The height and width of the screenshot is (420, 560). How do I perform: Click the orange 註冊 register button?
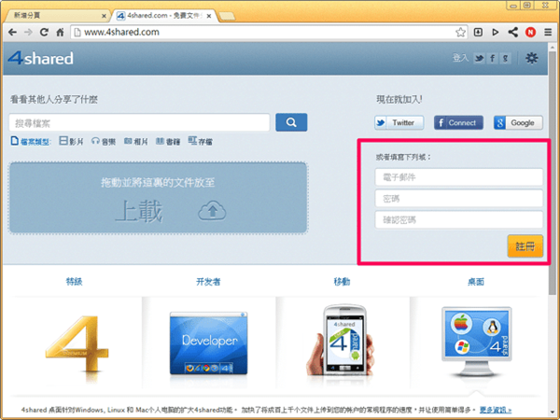pos(525,246)
